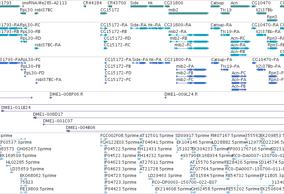Click the DME1-011B24 BAC label

point(16,108)
